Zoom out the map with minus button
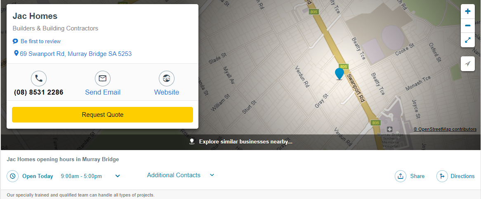Image resolution: width=481 pixels, height=199 pixels. point(468,25)
